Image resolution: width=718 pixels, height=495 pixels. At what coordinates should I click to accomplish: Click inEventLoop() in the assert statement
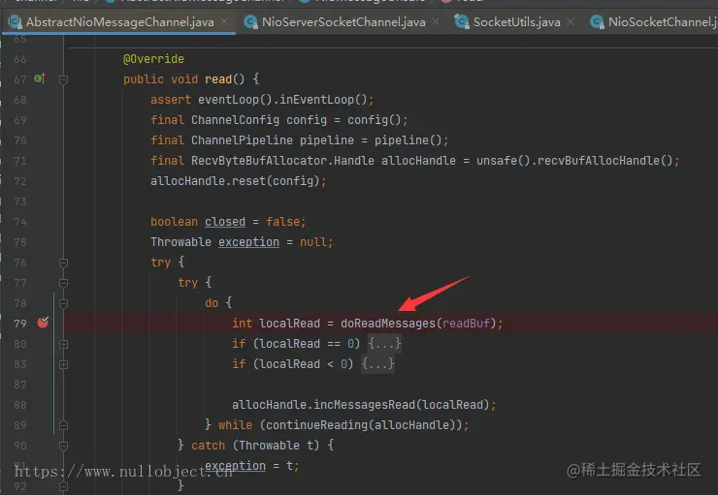pos(323,100)
